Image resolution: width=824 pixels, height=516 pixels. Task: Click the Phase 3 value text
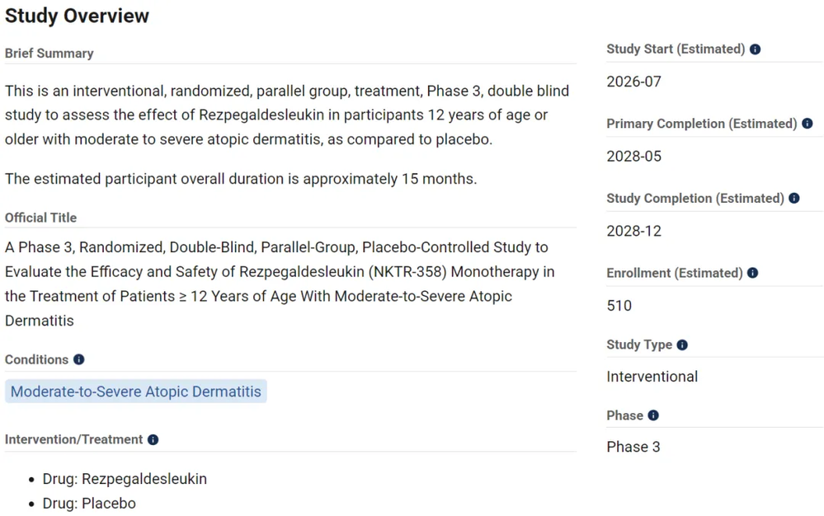click(x=633, y=447)
